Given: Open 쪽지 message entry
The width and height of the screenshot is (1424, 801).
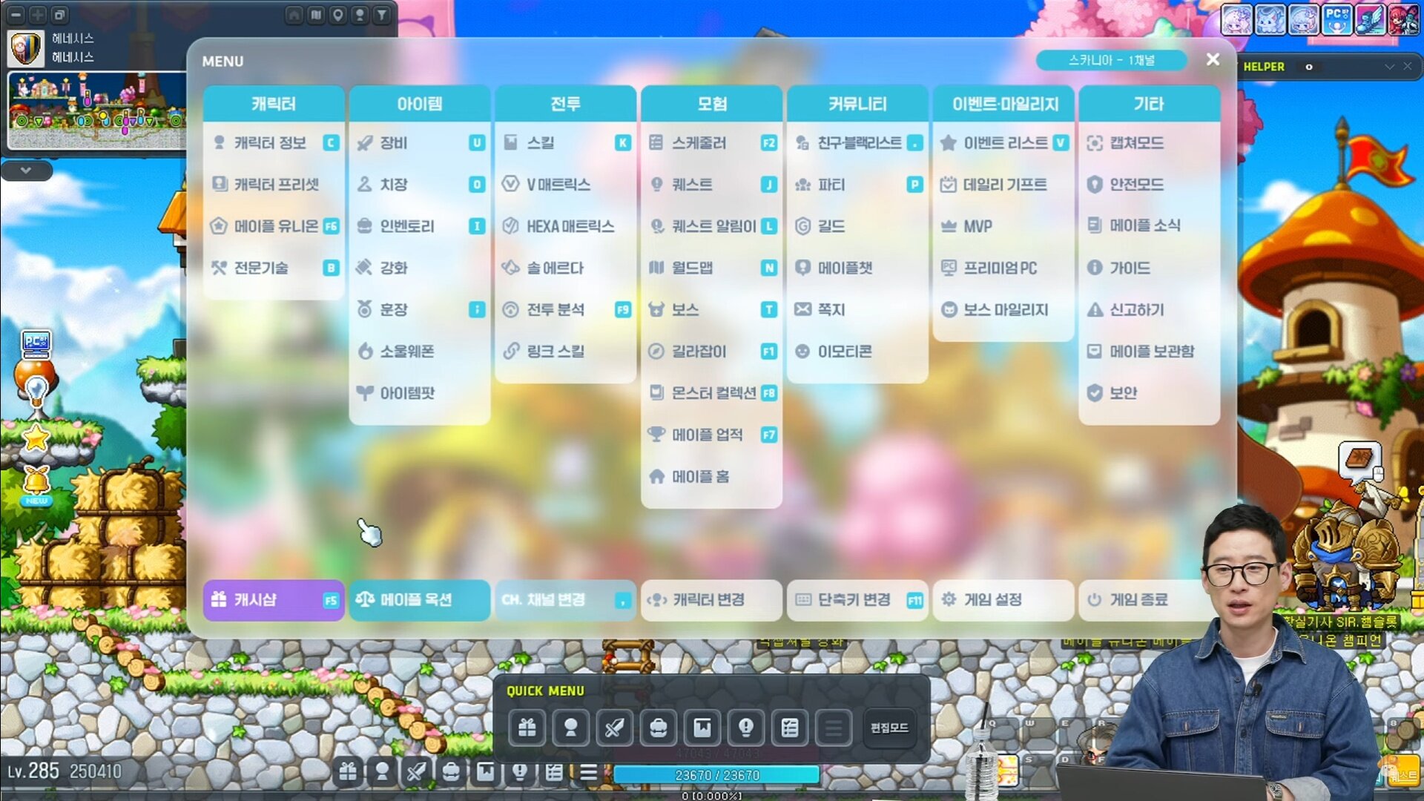Looking at the screenshot, I should 857,309.
